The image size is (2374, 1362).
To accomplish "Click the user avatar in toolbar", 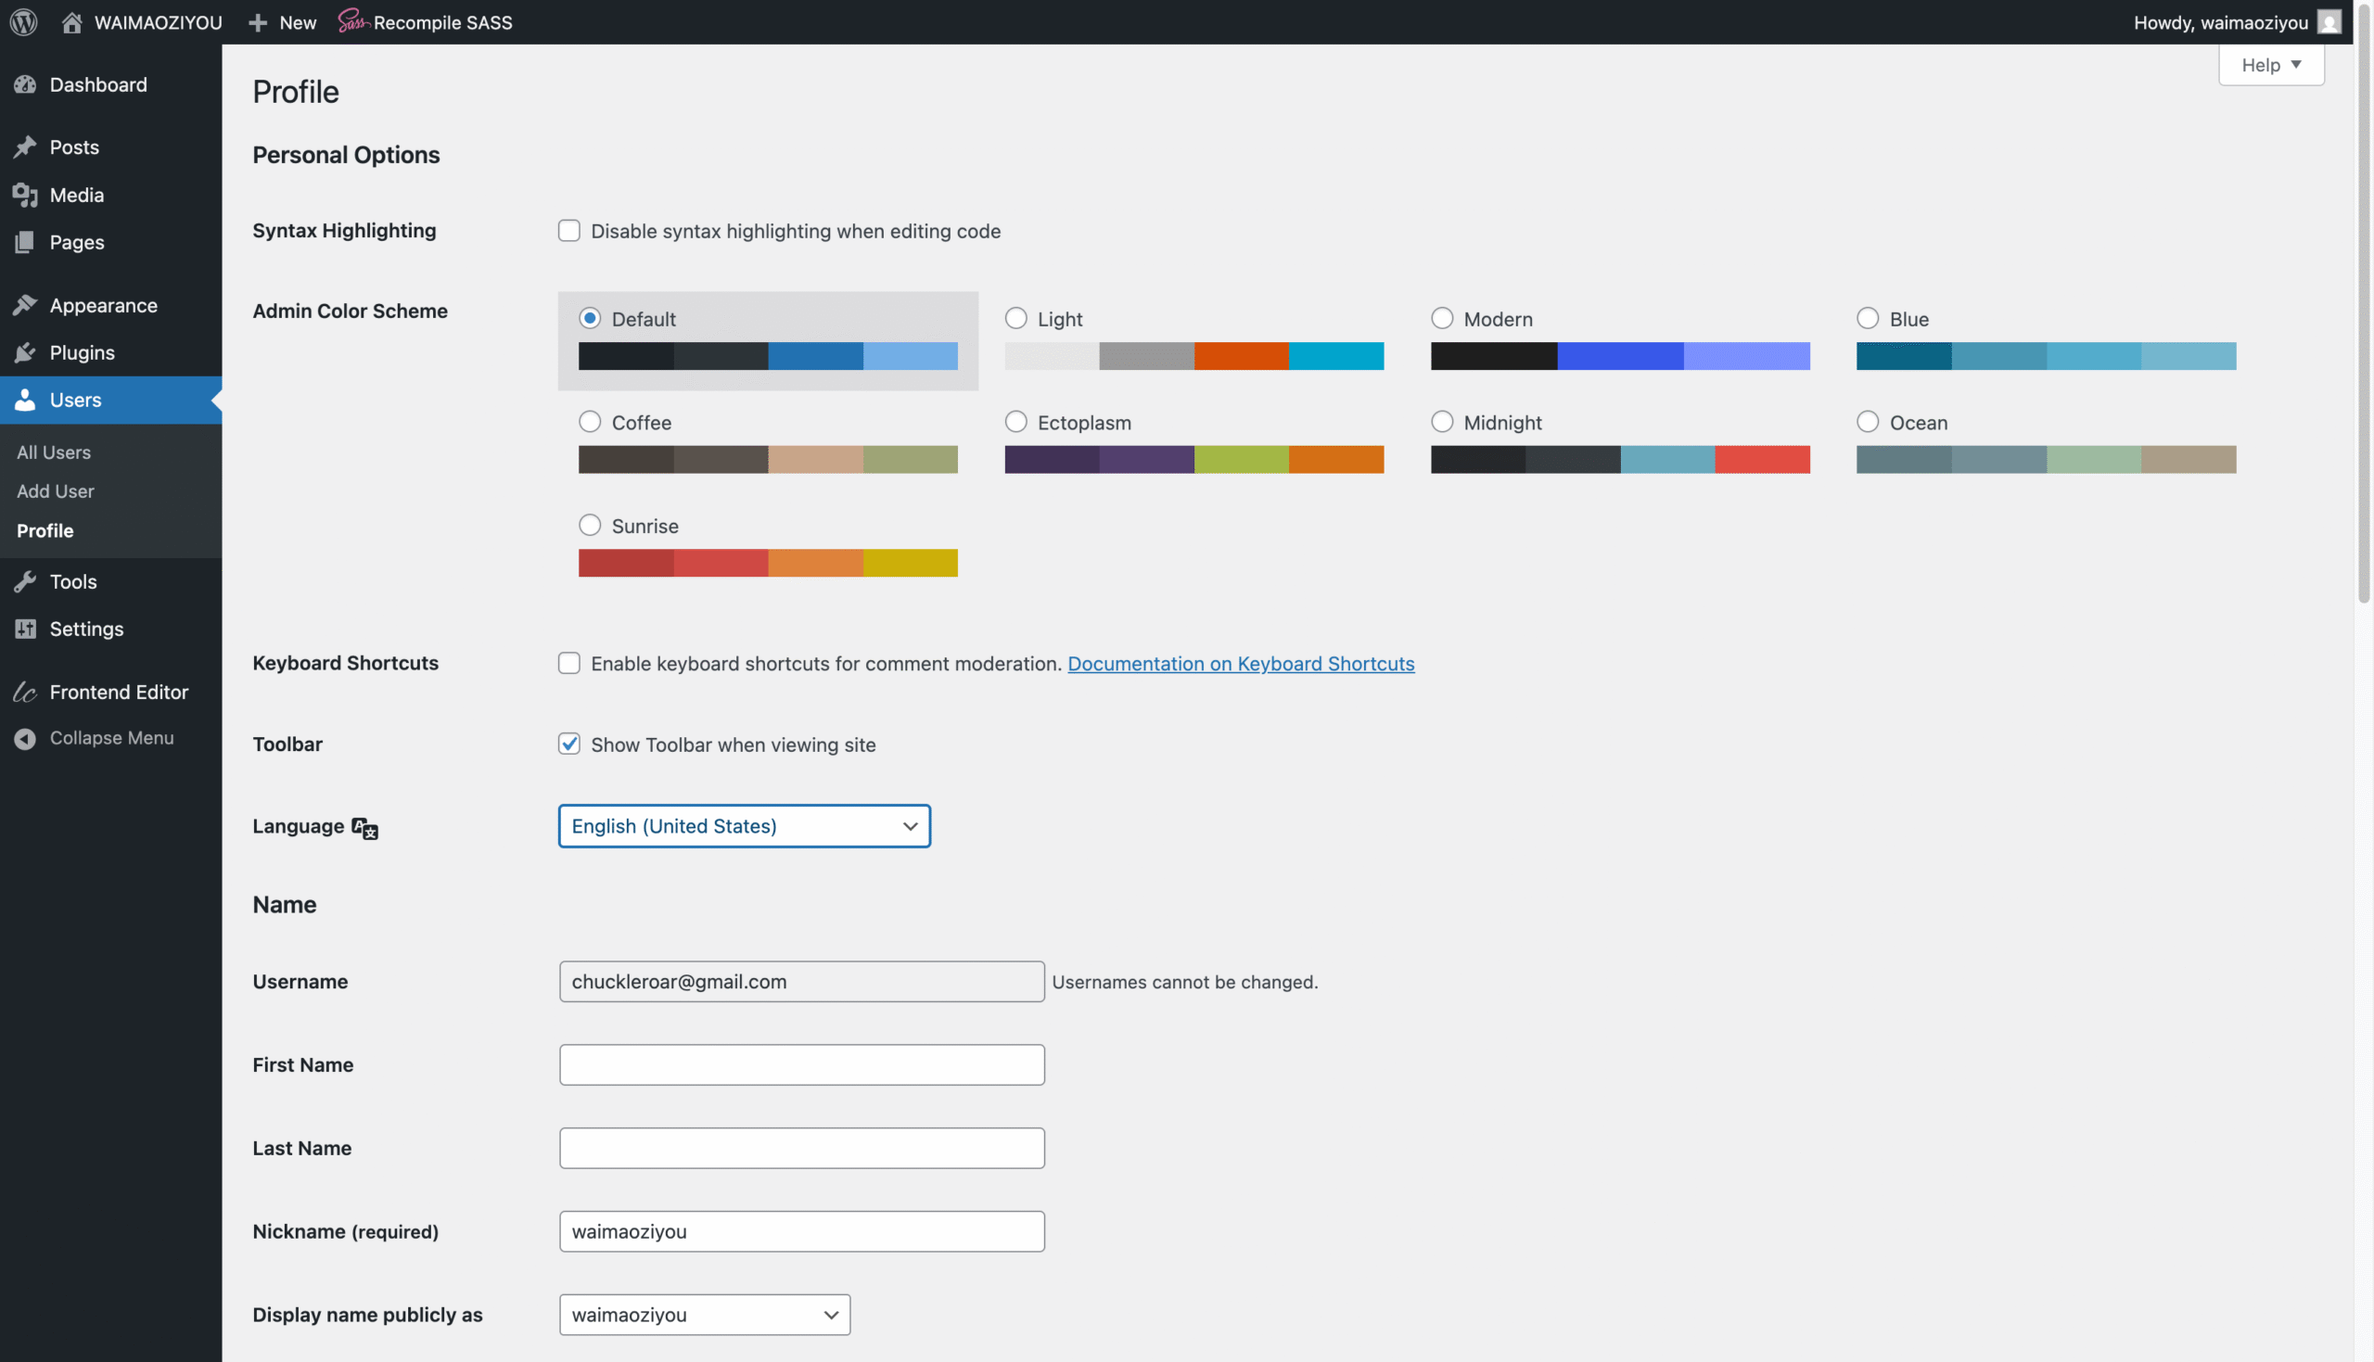I will pyautogui.click(x=2329, y=21).
